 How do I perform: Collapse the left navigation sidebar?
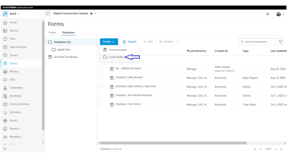(x=5, y=149)
